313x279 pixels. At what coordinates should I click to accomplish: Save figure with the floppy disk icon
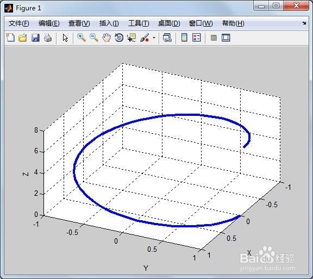click(x=35, y=38)
